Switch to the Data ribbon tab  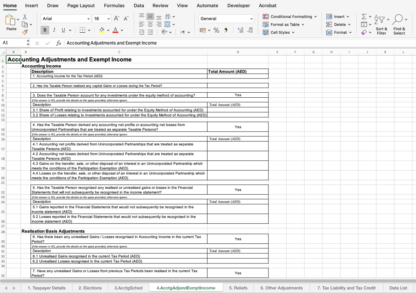[139, 5]
